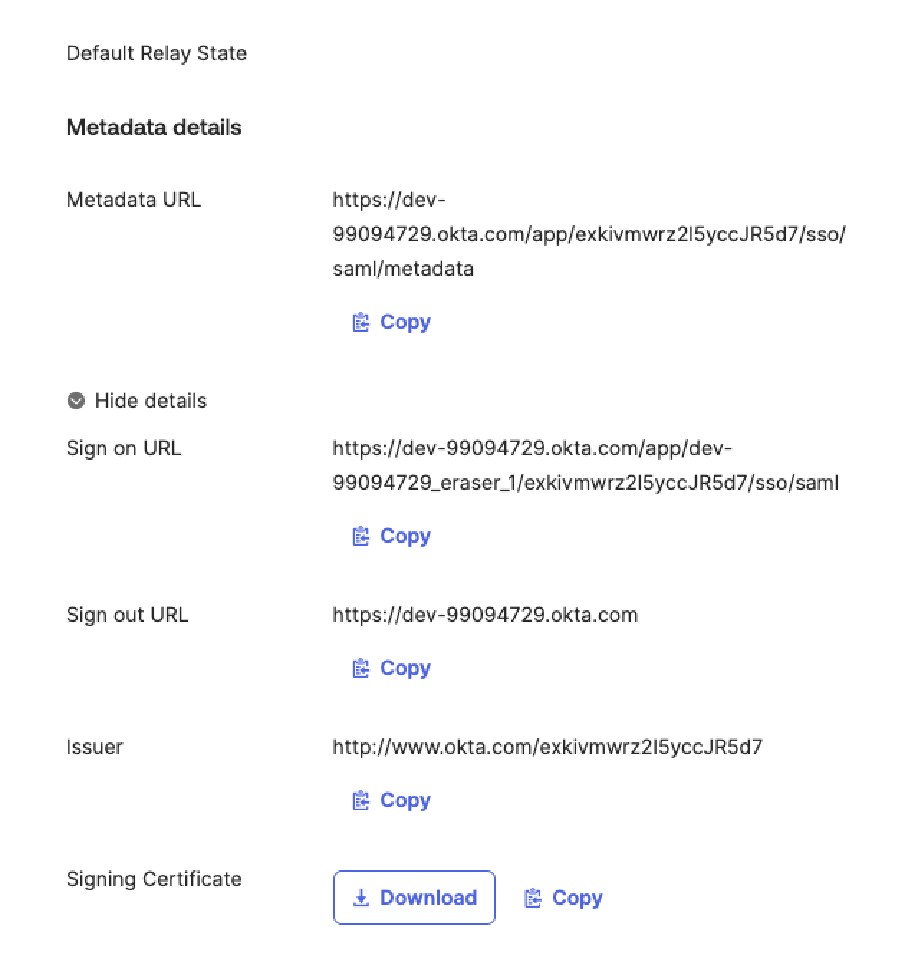This screenshot has height=955, width=918.
Task: Click the Sign on URL value ending in sso/saml
Action: tap(585, 465)
